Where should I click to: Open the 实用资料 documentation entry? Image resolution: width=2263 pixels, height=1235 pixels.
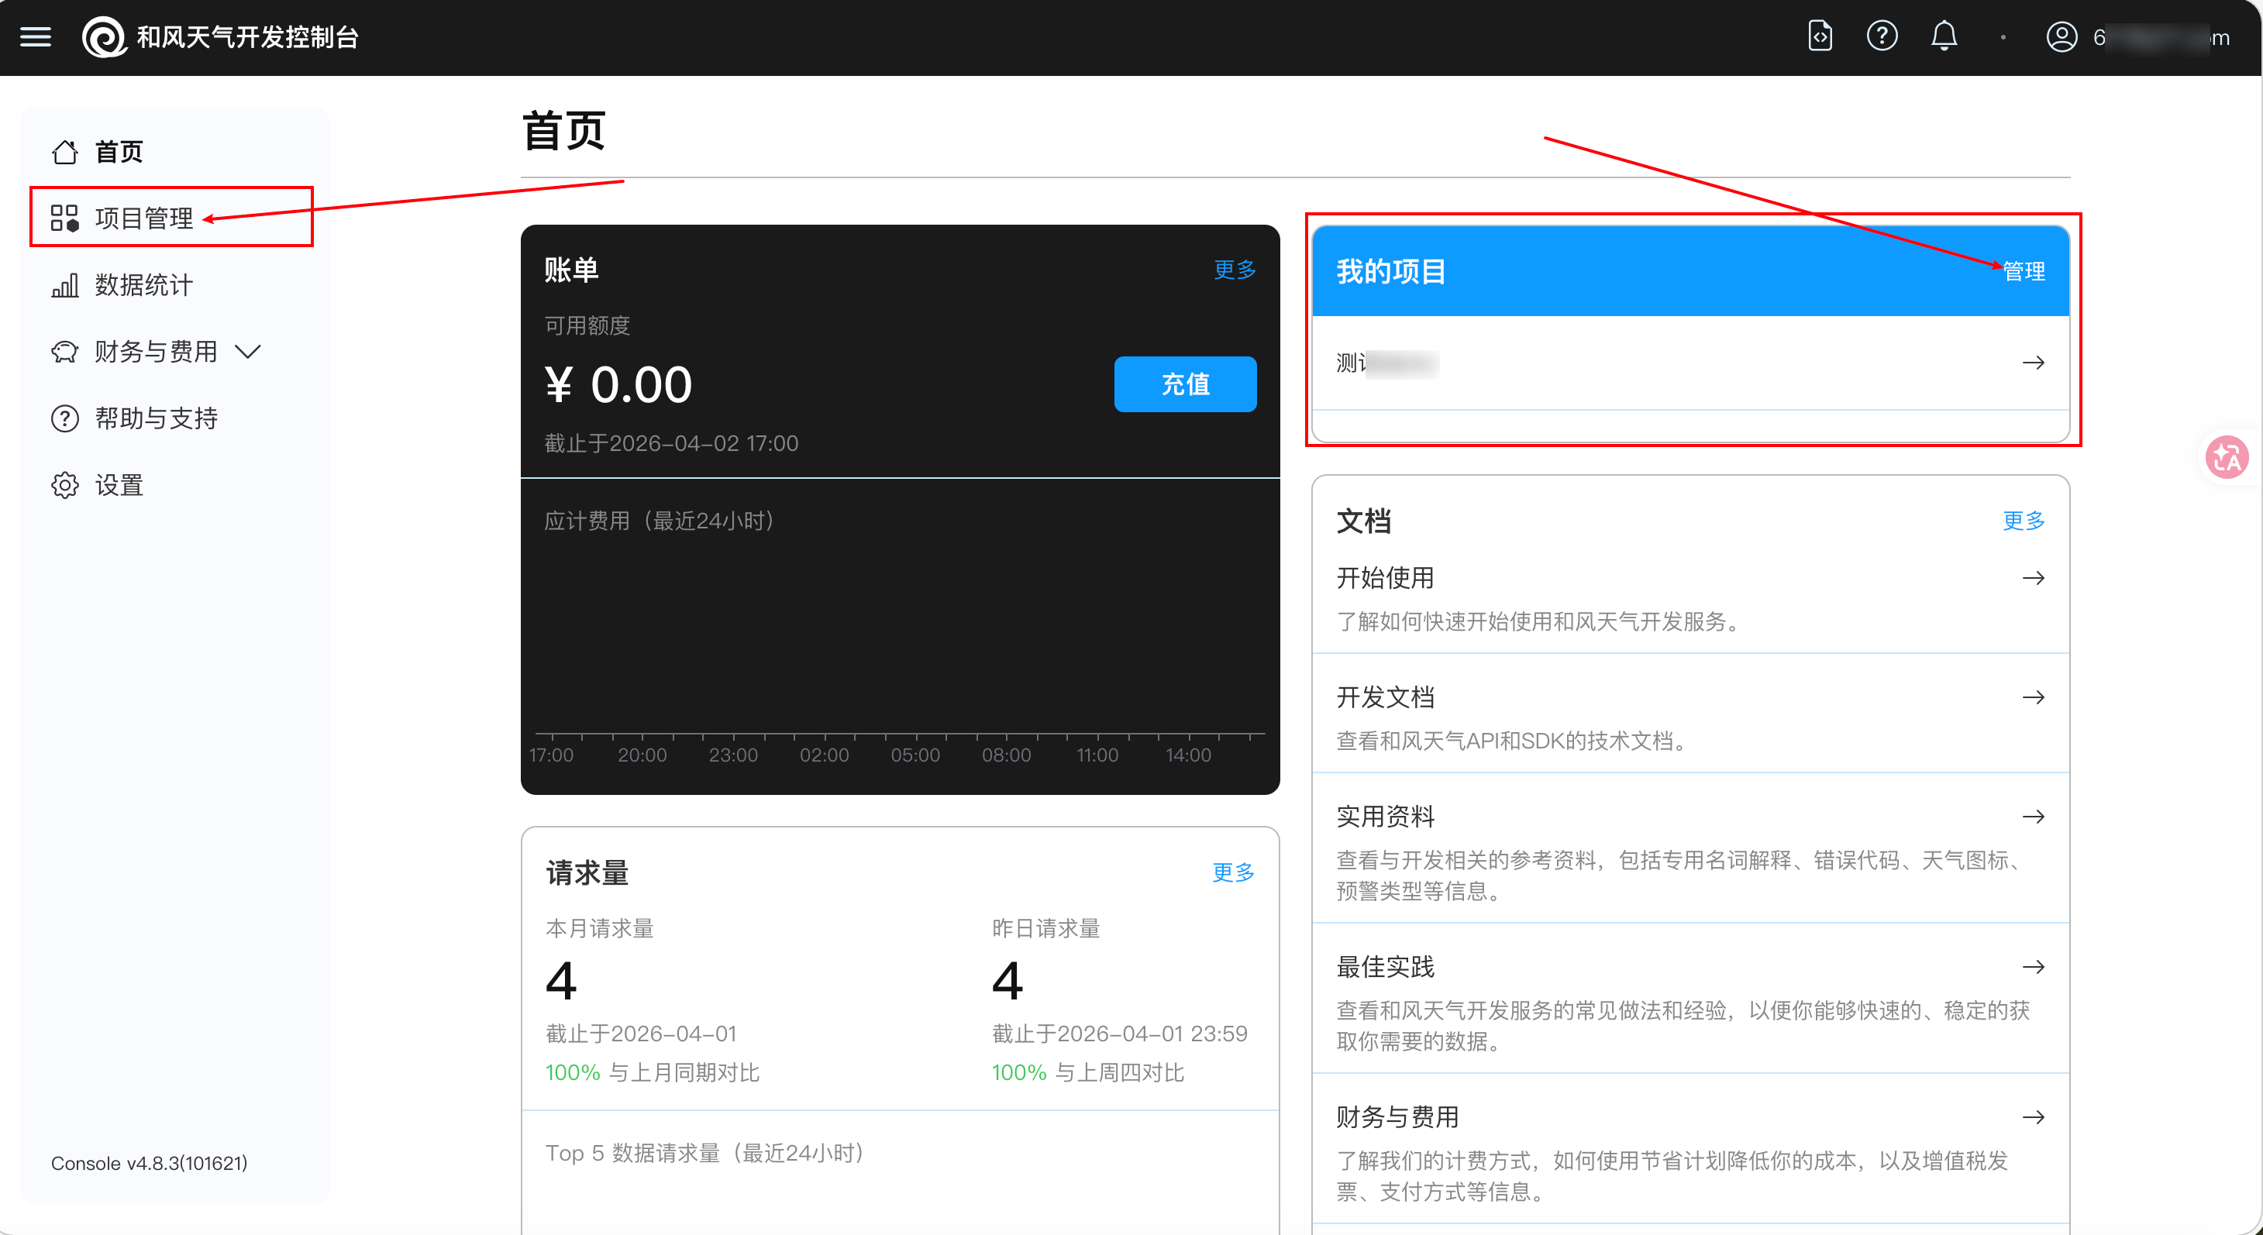pyautogui.click(x=1690, y=848)
